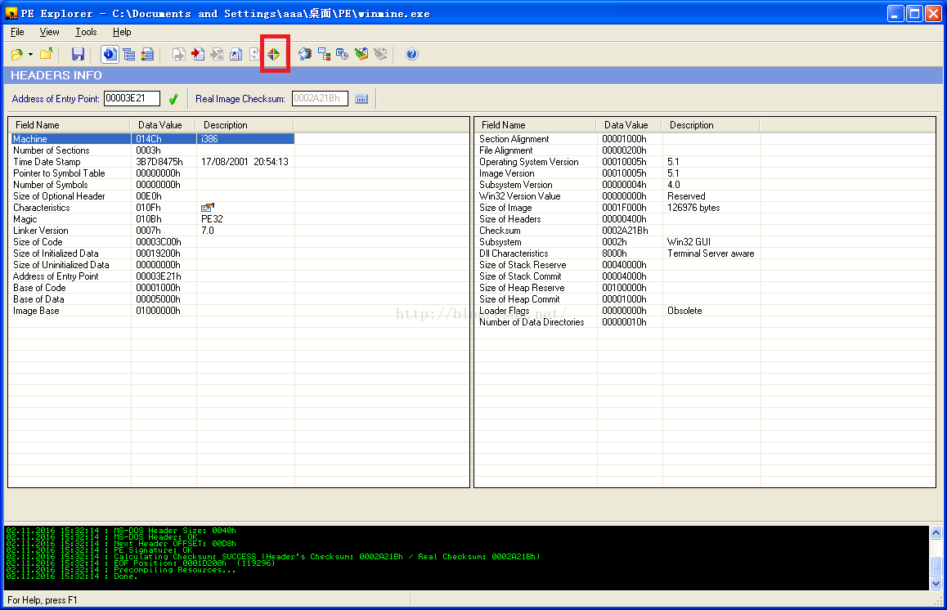The image size is (947, 610).
Task: Select the Size of Stack Reserve row
Action: pos(618,265)
